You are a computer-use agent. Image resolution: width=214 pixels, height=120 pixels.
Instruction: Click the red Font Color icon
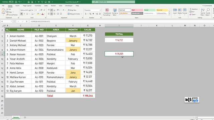[42, 14]
